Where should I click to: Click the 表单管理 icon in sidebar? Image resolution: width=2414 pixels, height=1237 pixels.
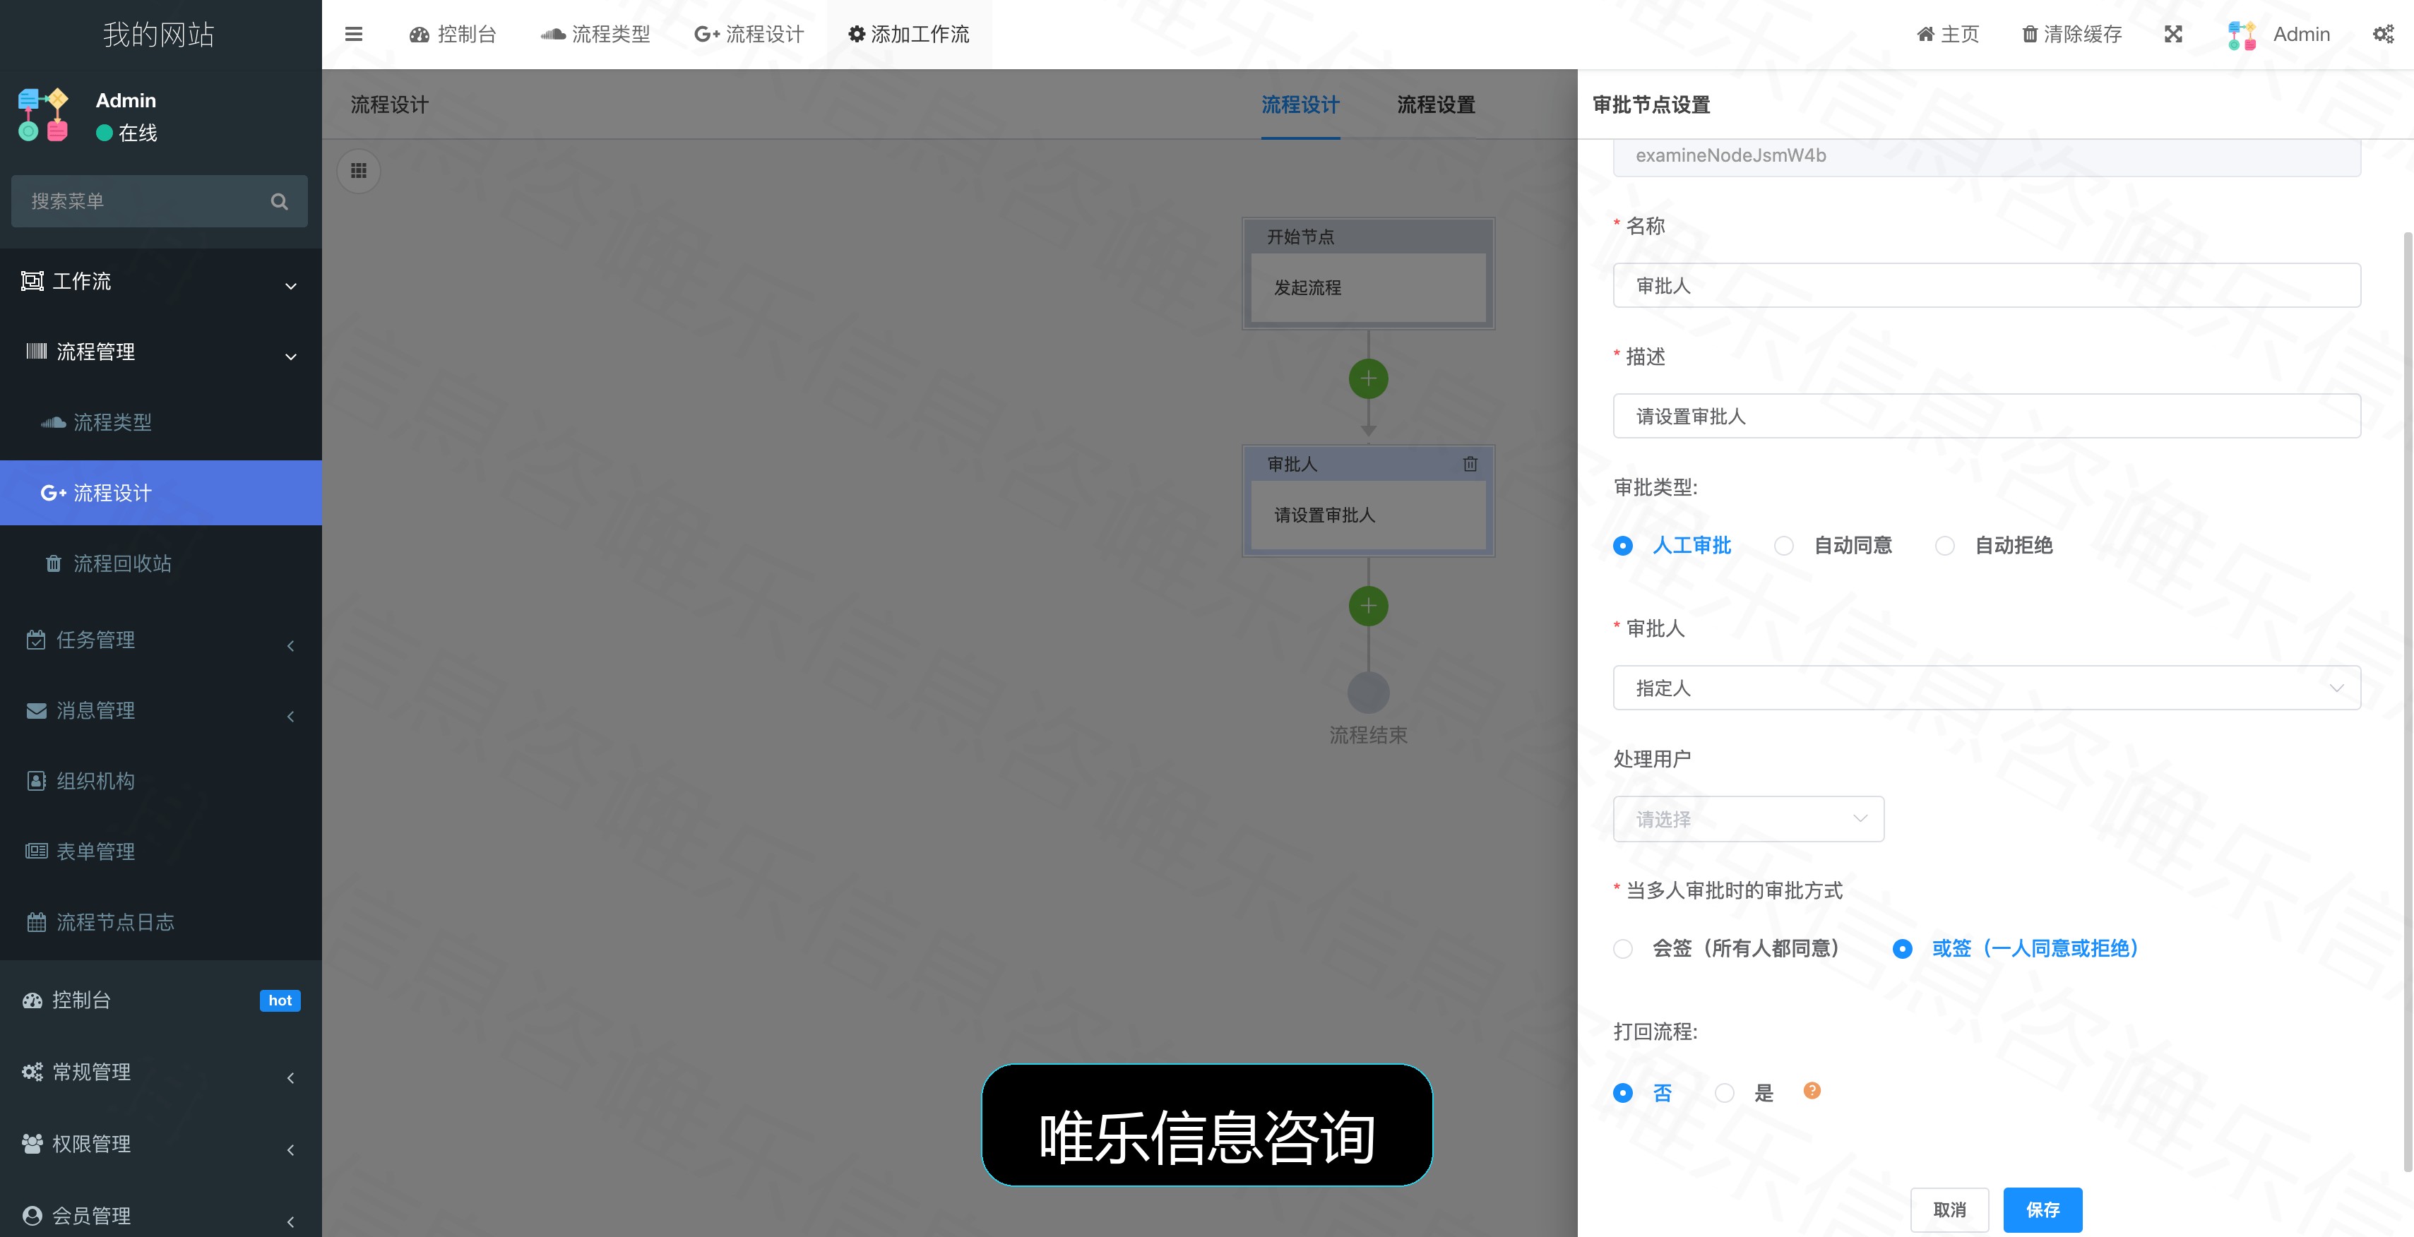coord(37,851)
